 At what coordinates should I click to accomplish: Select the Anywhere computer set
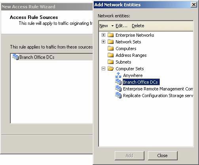click(x=133, y=75)
